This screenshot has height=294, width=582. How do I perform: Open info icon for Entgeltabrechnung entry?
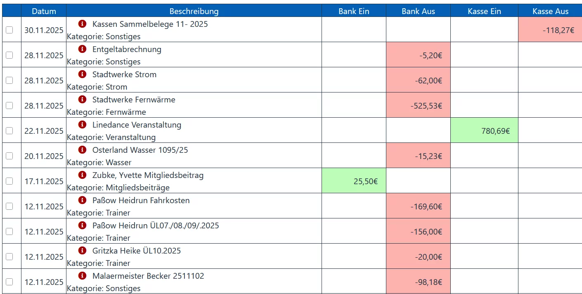point(83,49)
